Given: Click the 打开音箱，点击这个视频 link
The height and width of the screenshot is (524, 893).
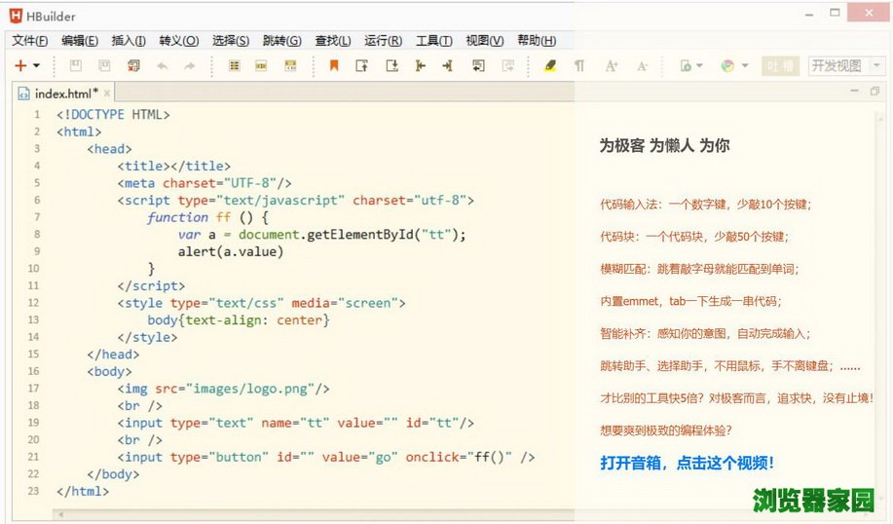Looking at the screenshot, I should (x=687, y=463).
